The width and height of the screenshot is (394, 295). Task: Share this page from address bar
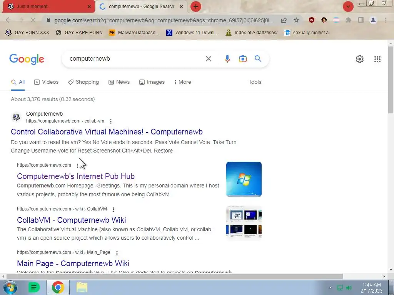pos(284,20)
